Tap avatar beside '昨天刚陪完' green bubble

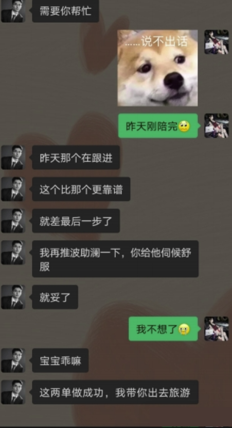click(x=217, y=125)
